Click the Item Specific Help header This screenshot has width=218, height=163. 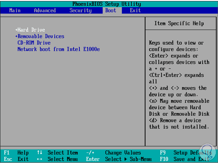[x=179, y=23]
